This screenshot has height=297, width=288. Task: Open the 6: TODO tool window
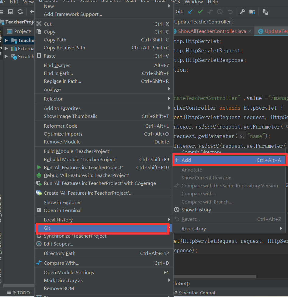(x=18, y=293)
